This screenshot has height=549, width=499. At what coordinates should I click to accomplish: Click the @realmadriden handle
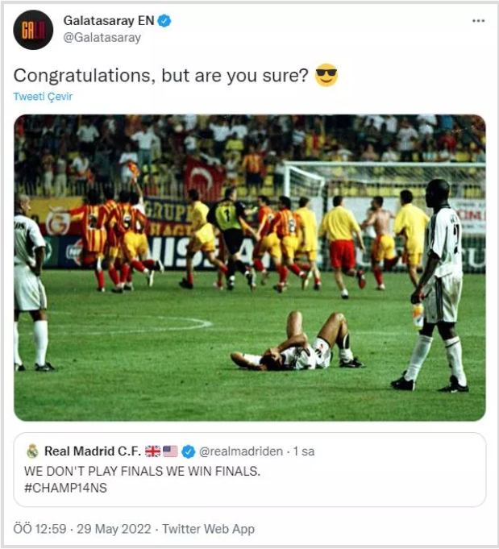click(239, 451)
